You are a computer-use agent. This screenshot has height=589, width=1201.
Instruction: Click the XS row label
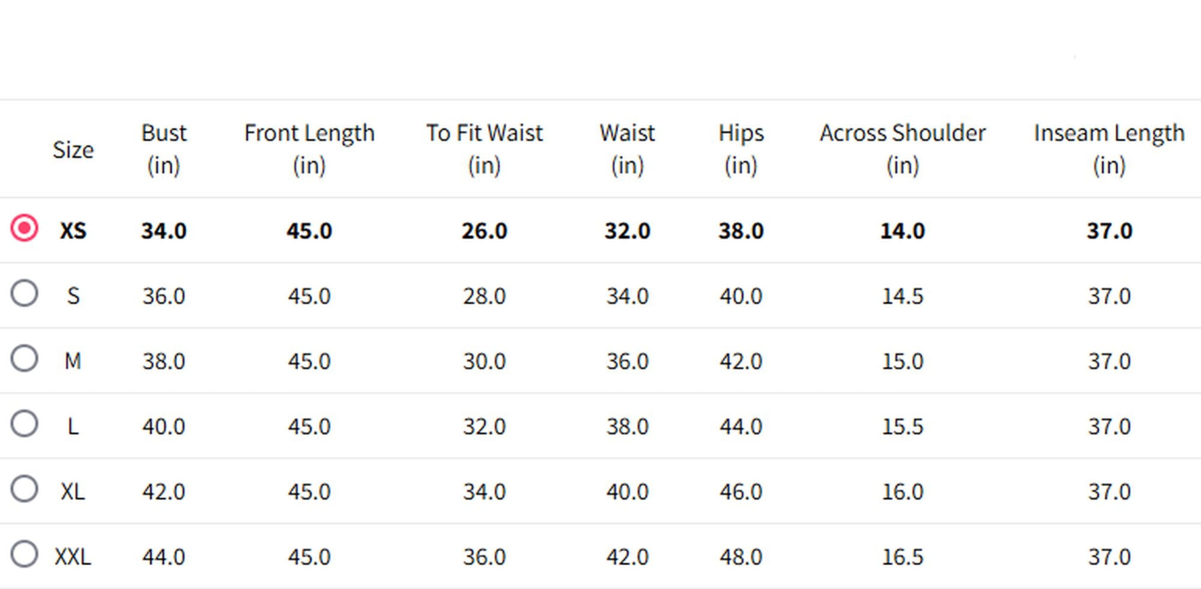click(73, 231)
